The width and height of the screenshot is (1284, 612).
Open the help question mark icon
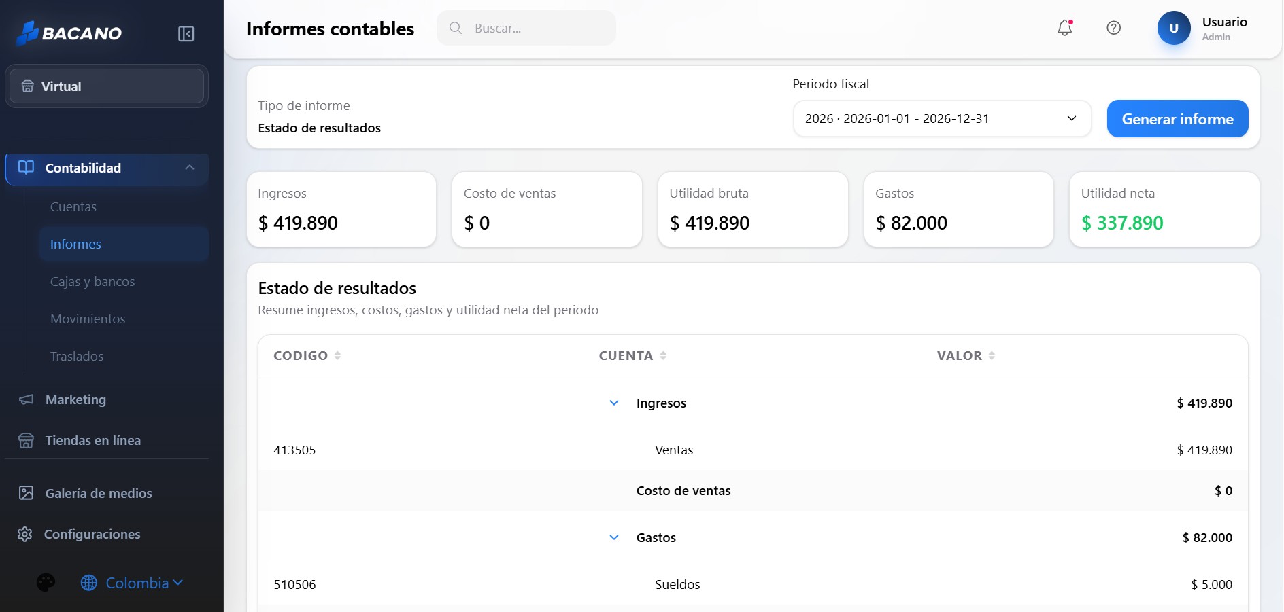tap(1113, 28)
